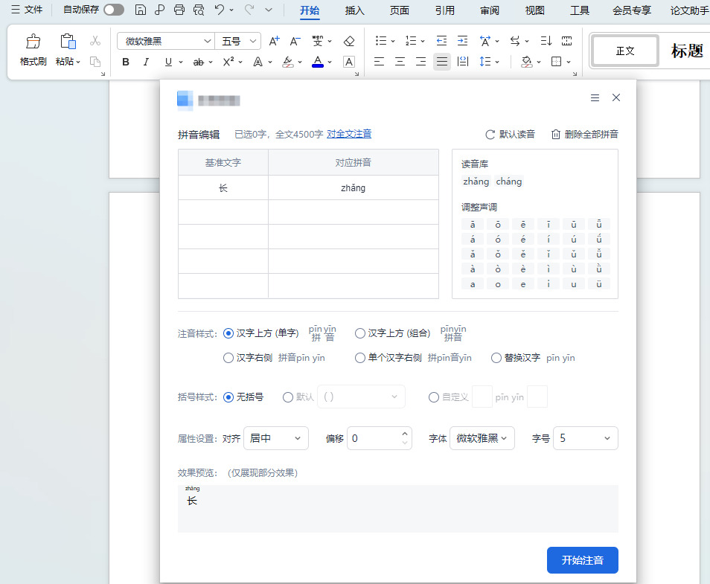Expand the font color dropdown arrow

coord(330,62)
